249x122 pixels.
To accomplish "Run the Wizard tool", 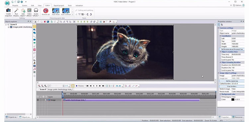I will [x=16, y=12].
